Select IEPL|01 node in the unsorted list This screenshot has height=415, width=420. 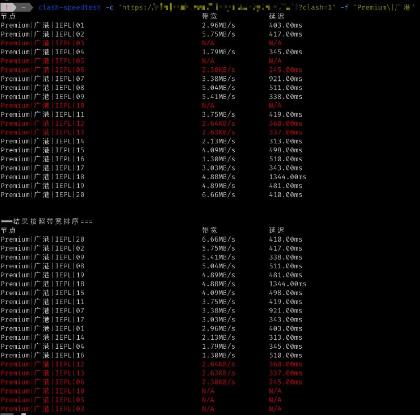pyautogui.click(x=42, y=25)
